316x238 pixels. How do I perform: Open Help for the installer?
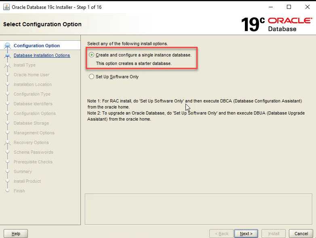(x=16, y=234)
